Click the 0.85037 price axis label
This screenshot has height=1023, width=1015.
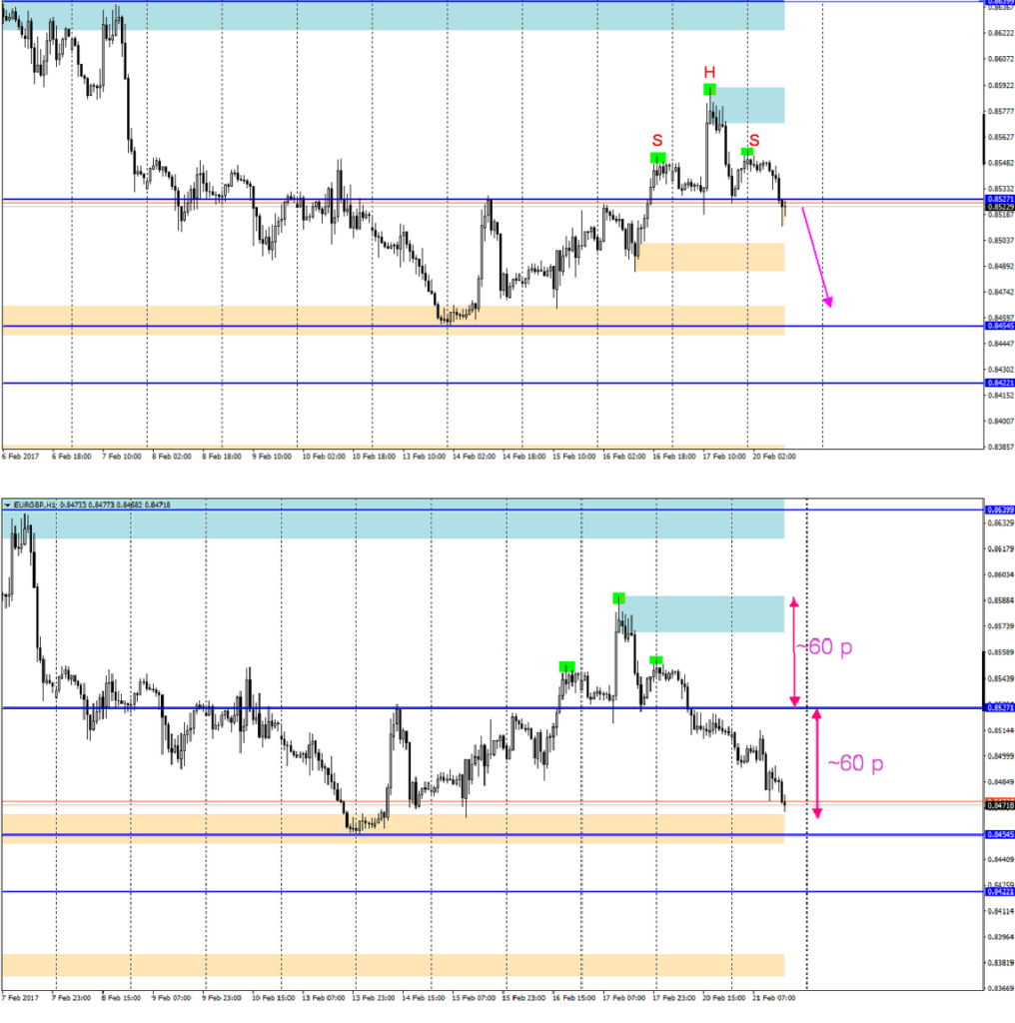1001,240
